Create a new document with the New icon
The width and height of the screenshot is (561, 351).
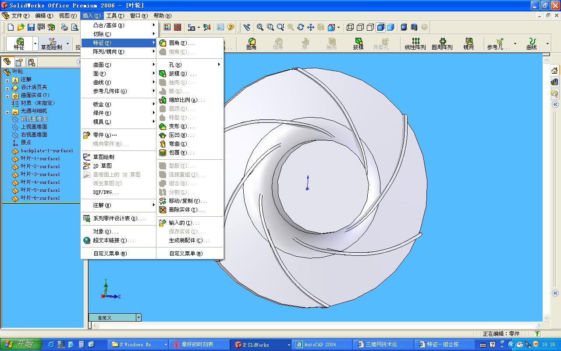point(11,27)
